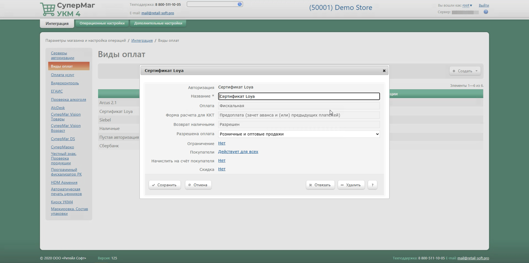529x263 pixels.
Task: Click the Выйти logout link
Action: pos(484,5)
